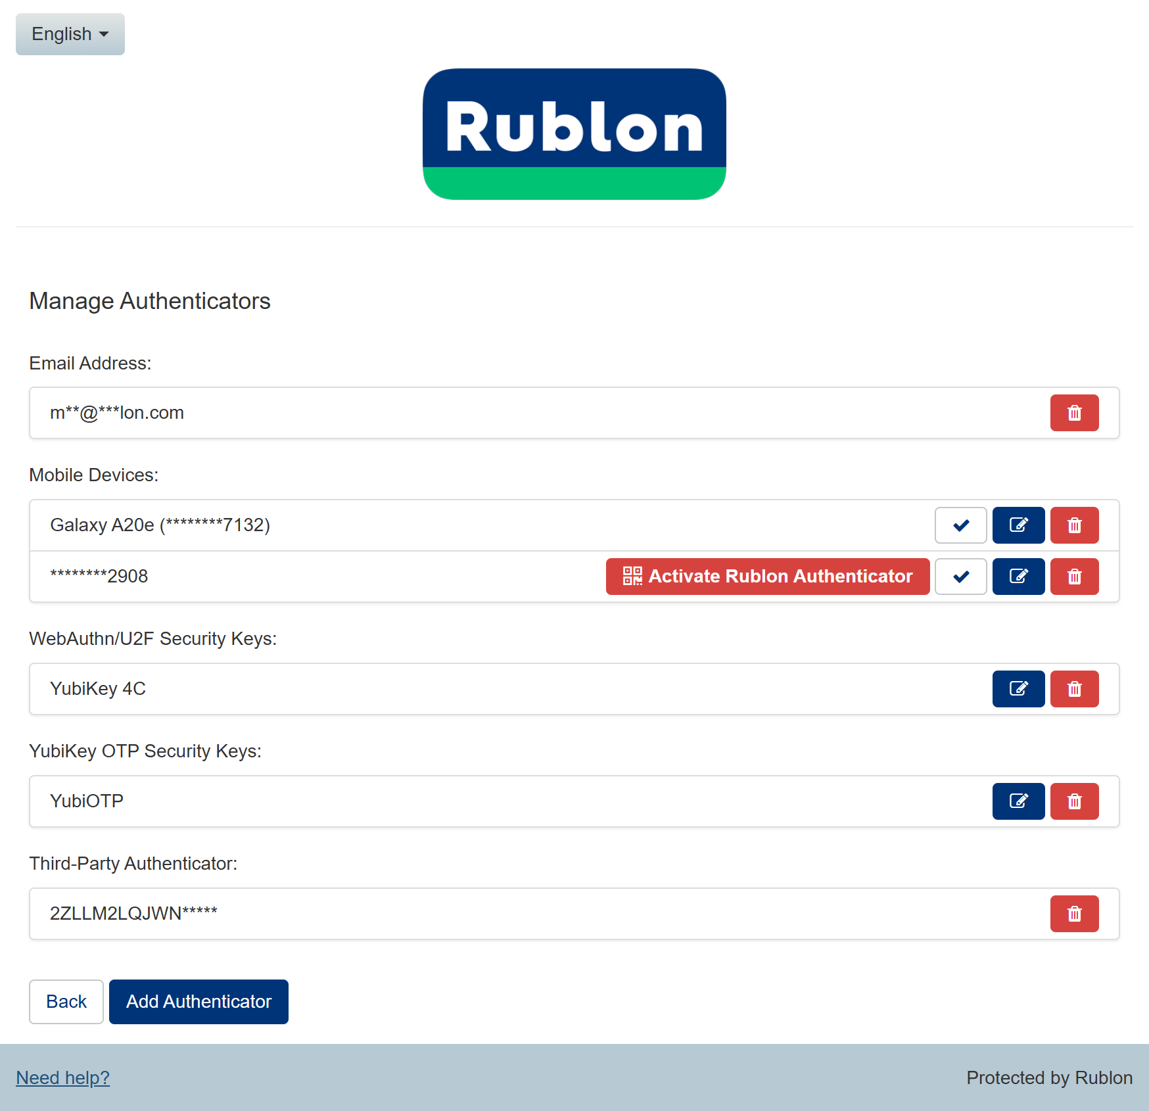The image size is (1149, 1111).
Task: Toggle the checkmark for Galaxy A20e
Action: [960, 525]
